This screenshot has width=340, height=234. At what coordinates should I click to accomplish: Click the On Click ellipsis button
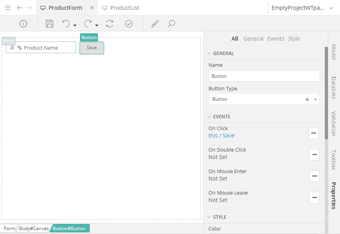pyautogui.click(x=313, y=133)
